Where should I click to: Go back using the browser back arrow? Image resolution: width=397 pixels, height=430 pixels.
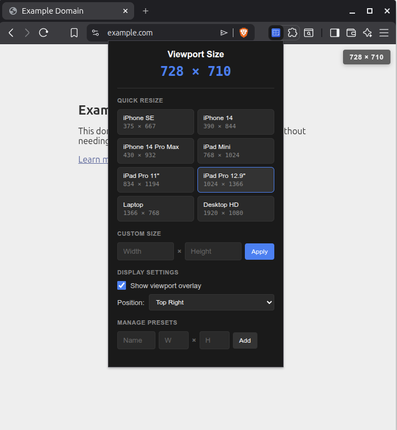click(11, 33)
